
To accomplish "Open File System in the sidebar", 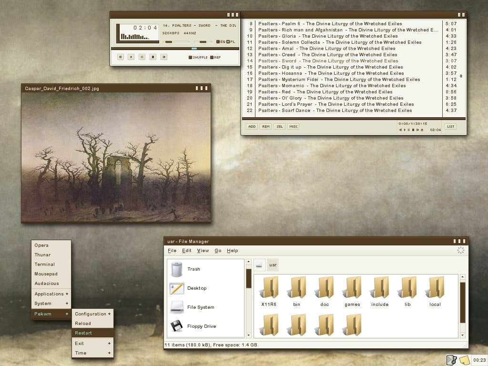I will pos(205,307).
